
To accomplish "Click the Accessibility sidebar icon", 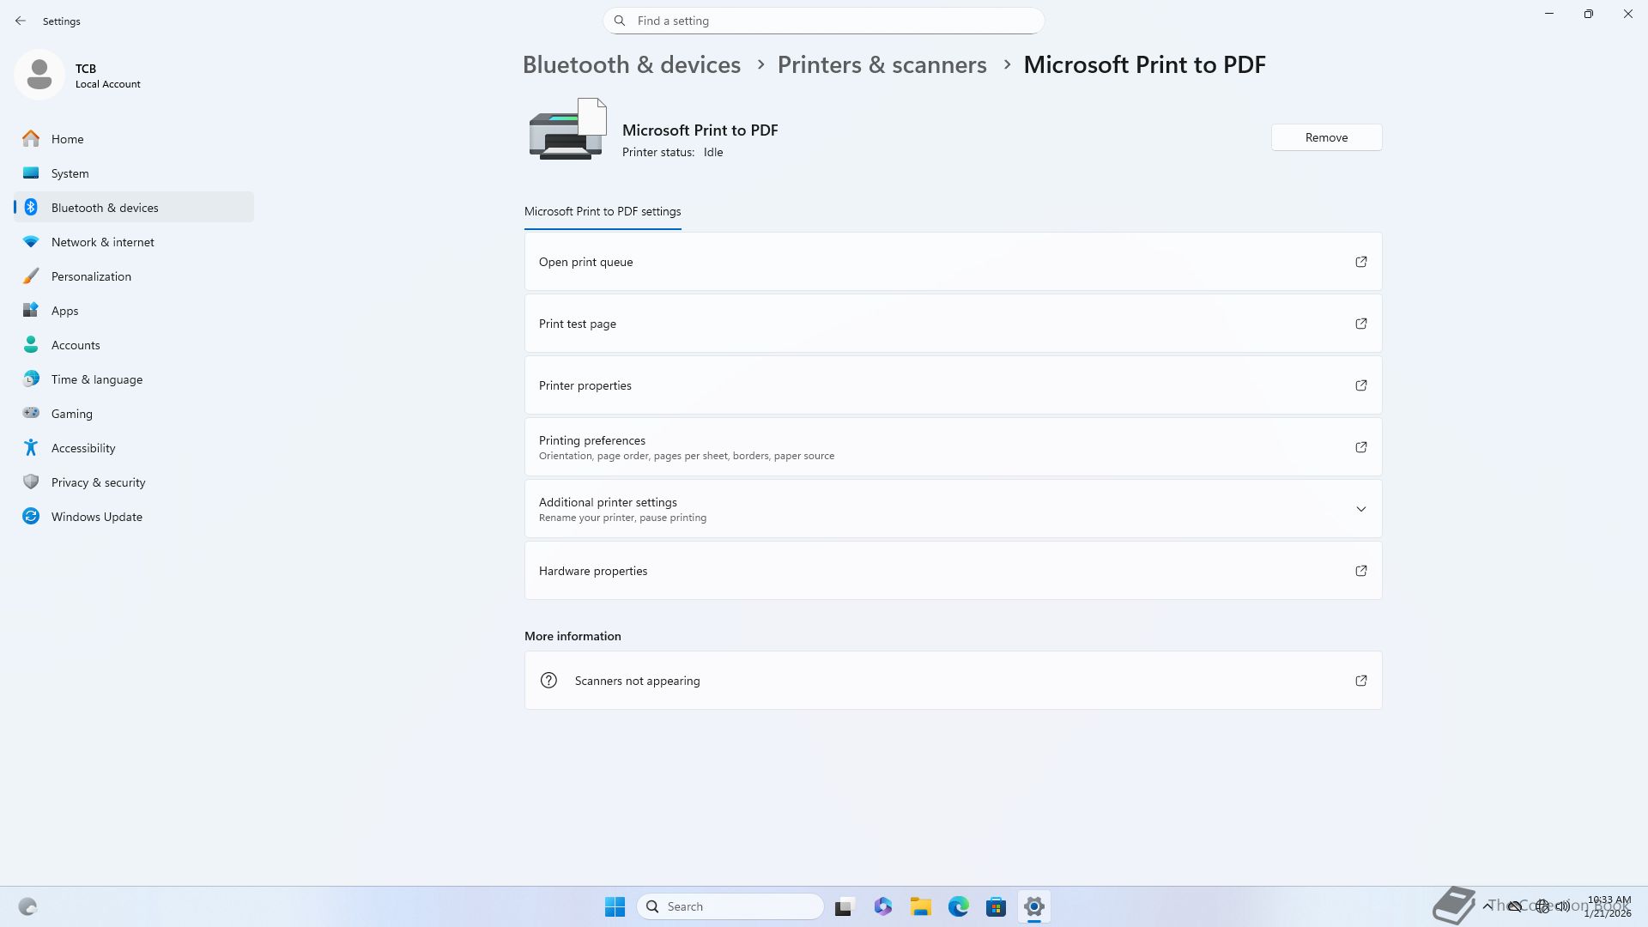I will click(31, 448).
